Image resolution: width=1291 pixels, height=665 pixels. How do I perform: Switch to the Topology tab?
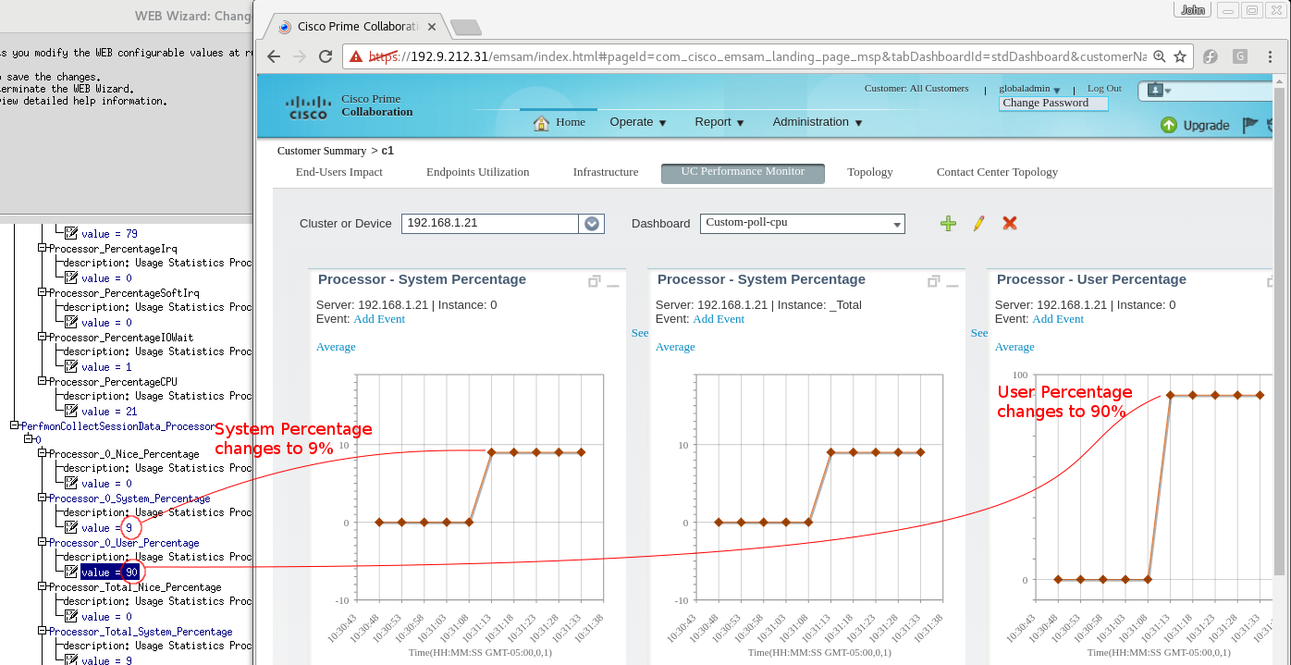[x=870, y=172]
